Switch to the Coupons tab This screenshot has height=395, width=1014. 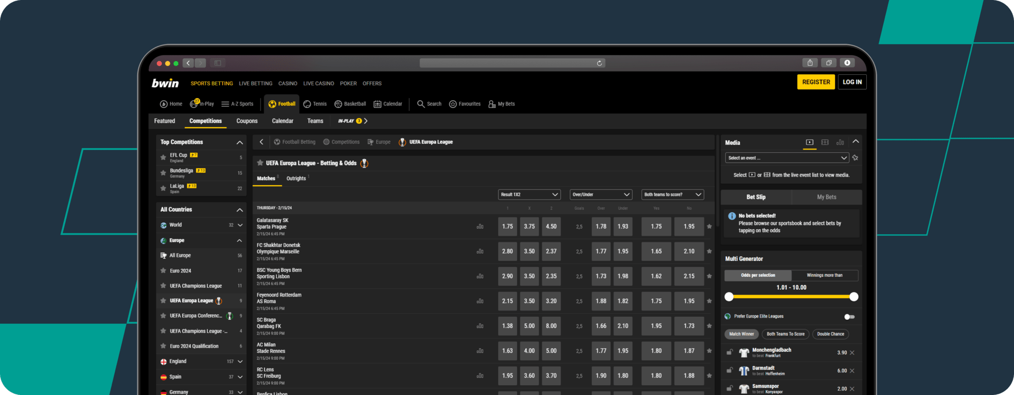pyautogui.click(x=247, y=121)
